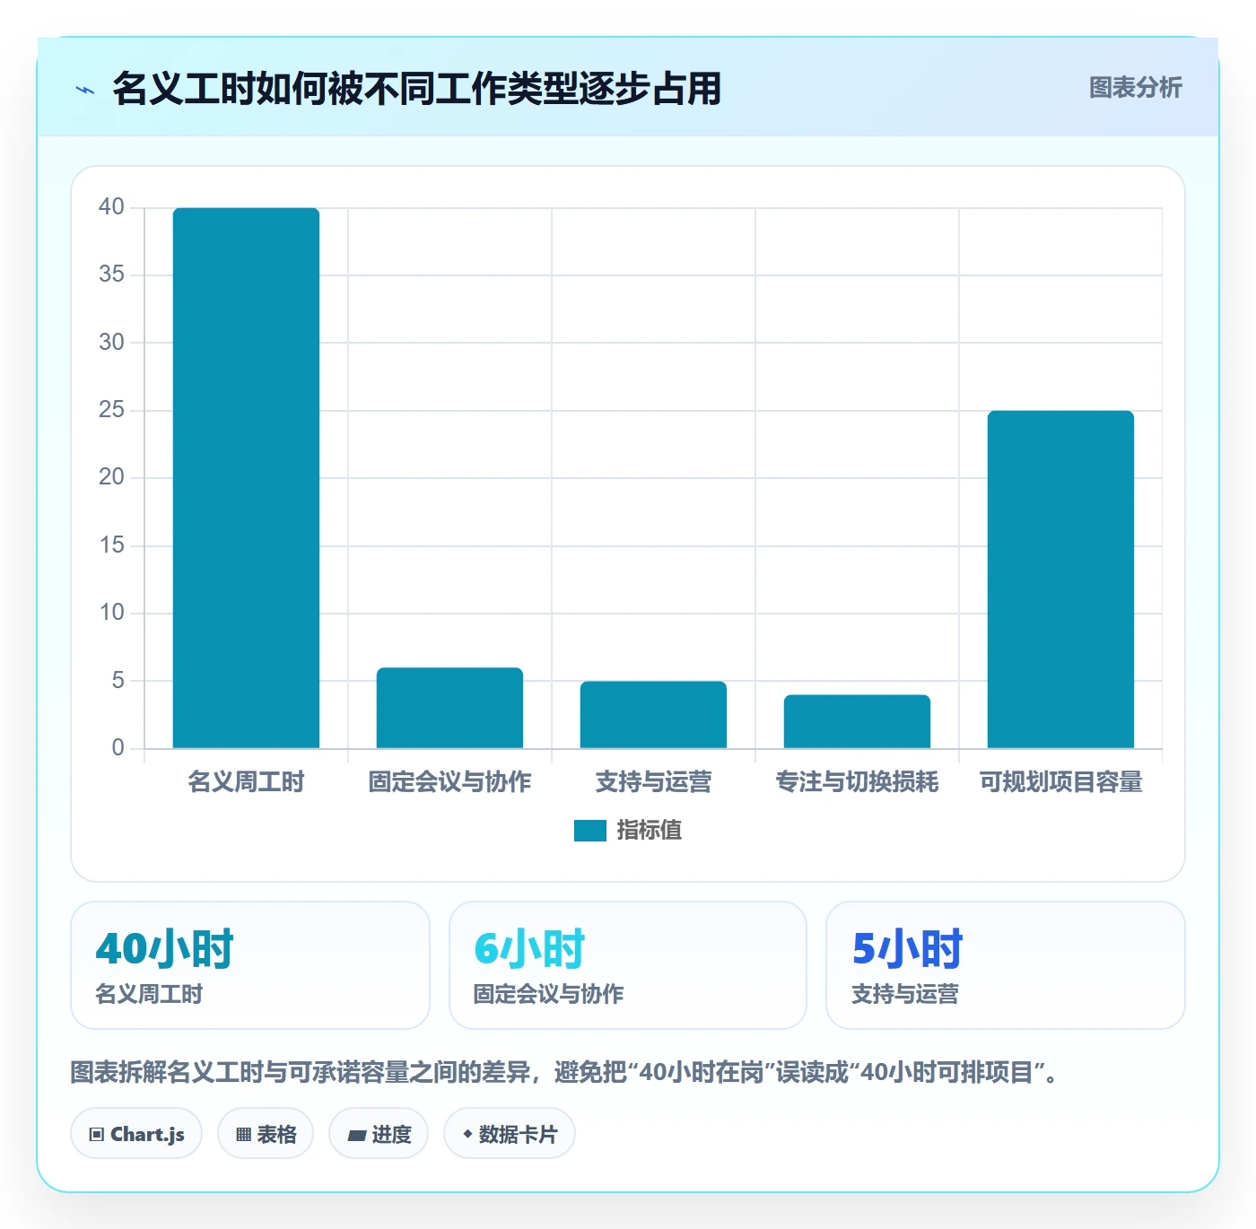Click the x-axis label 专注与切换损耗
This screenshot has width=1256, height=1229.
pos(857,782)
